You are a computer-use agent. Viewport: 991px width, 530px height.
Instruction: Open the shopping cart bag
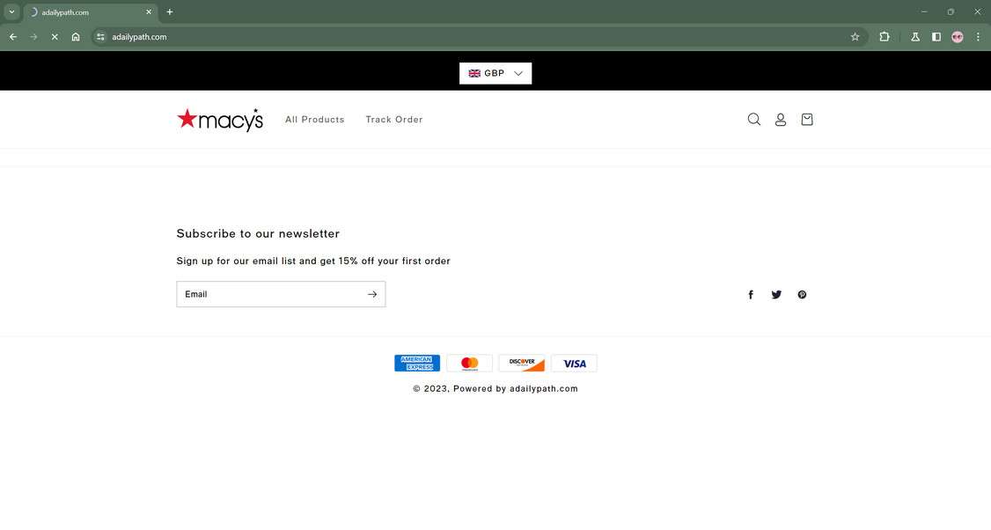pos(806,119)
